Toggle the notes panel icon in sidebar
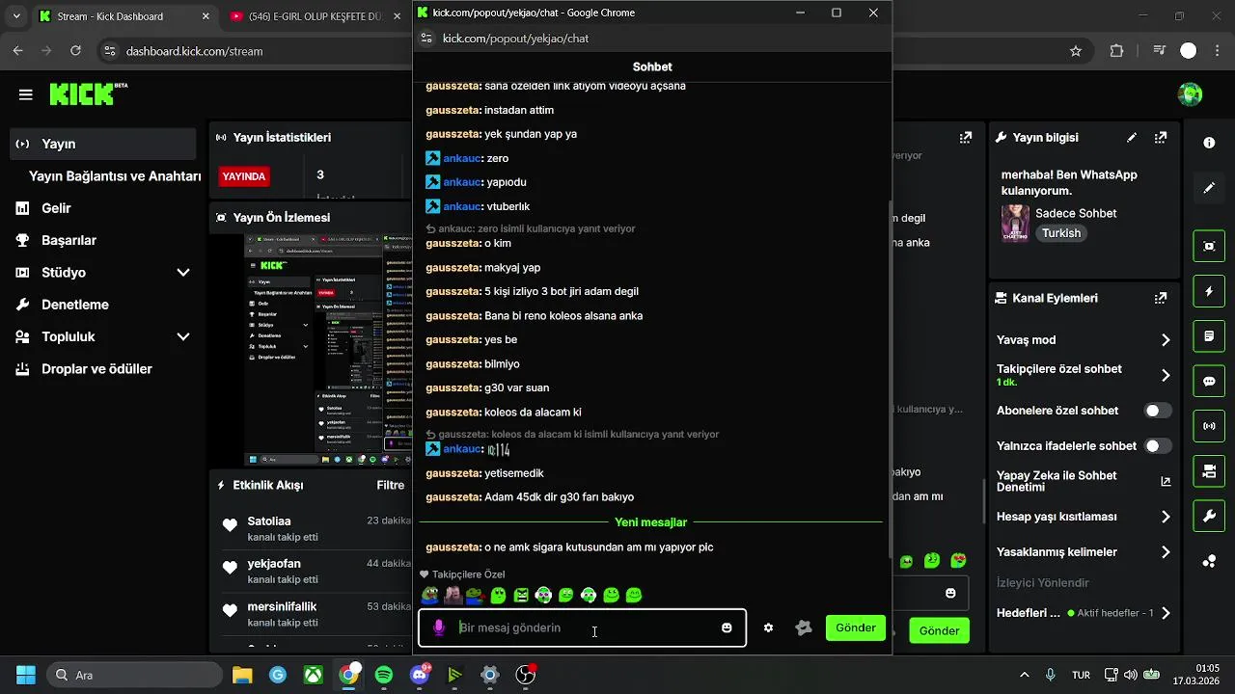Image resolution: width=1235 pixels, height=694 pixels. (1209, 336)
